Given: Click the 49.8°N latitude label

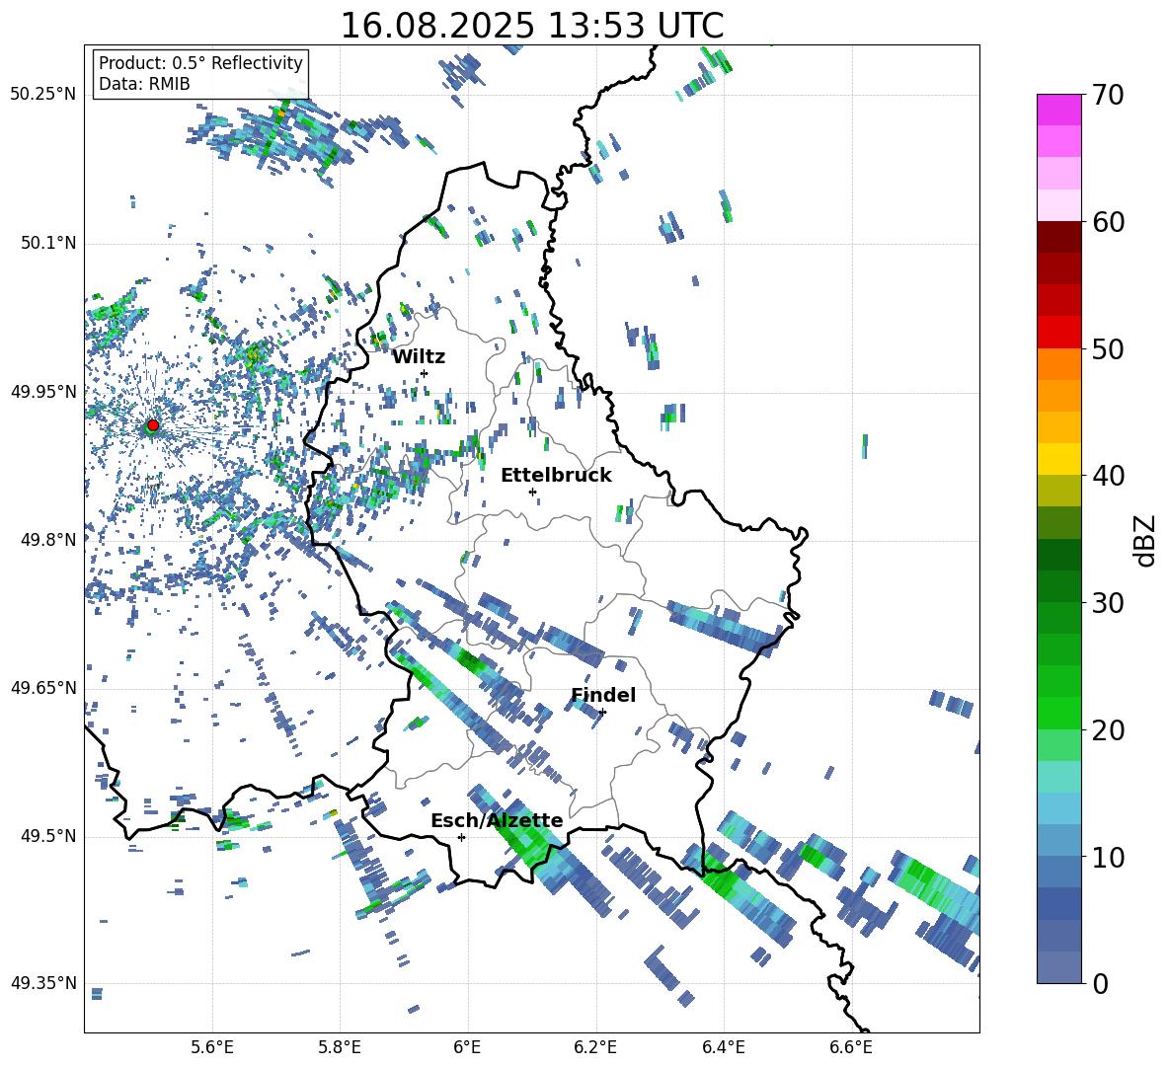Looking at the screenshot, I should [x=47, y=540].
